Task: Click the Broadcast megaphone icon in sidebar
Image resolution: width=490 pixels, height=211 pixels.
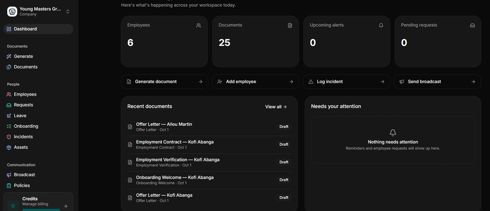Action: [9, 175]
